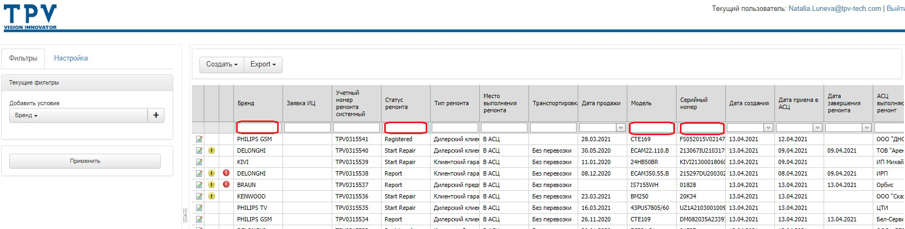The width and height of the screenshot is (905, 229).
Task: Focus the Место выполнения ремонта filter field
Action: tap(504, 128)
